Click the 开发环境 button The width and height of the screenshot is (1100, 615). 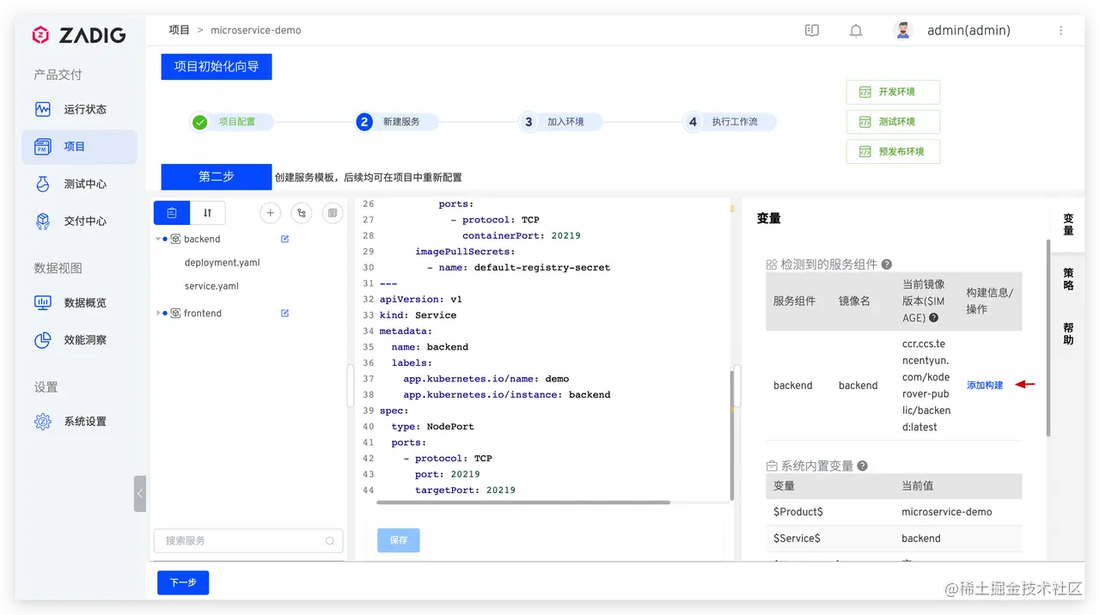[893, 92]
